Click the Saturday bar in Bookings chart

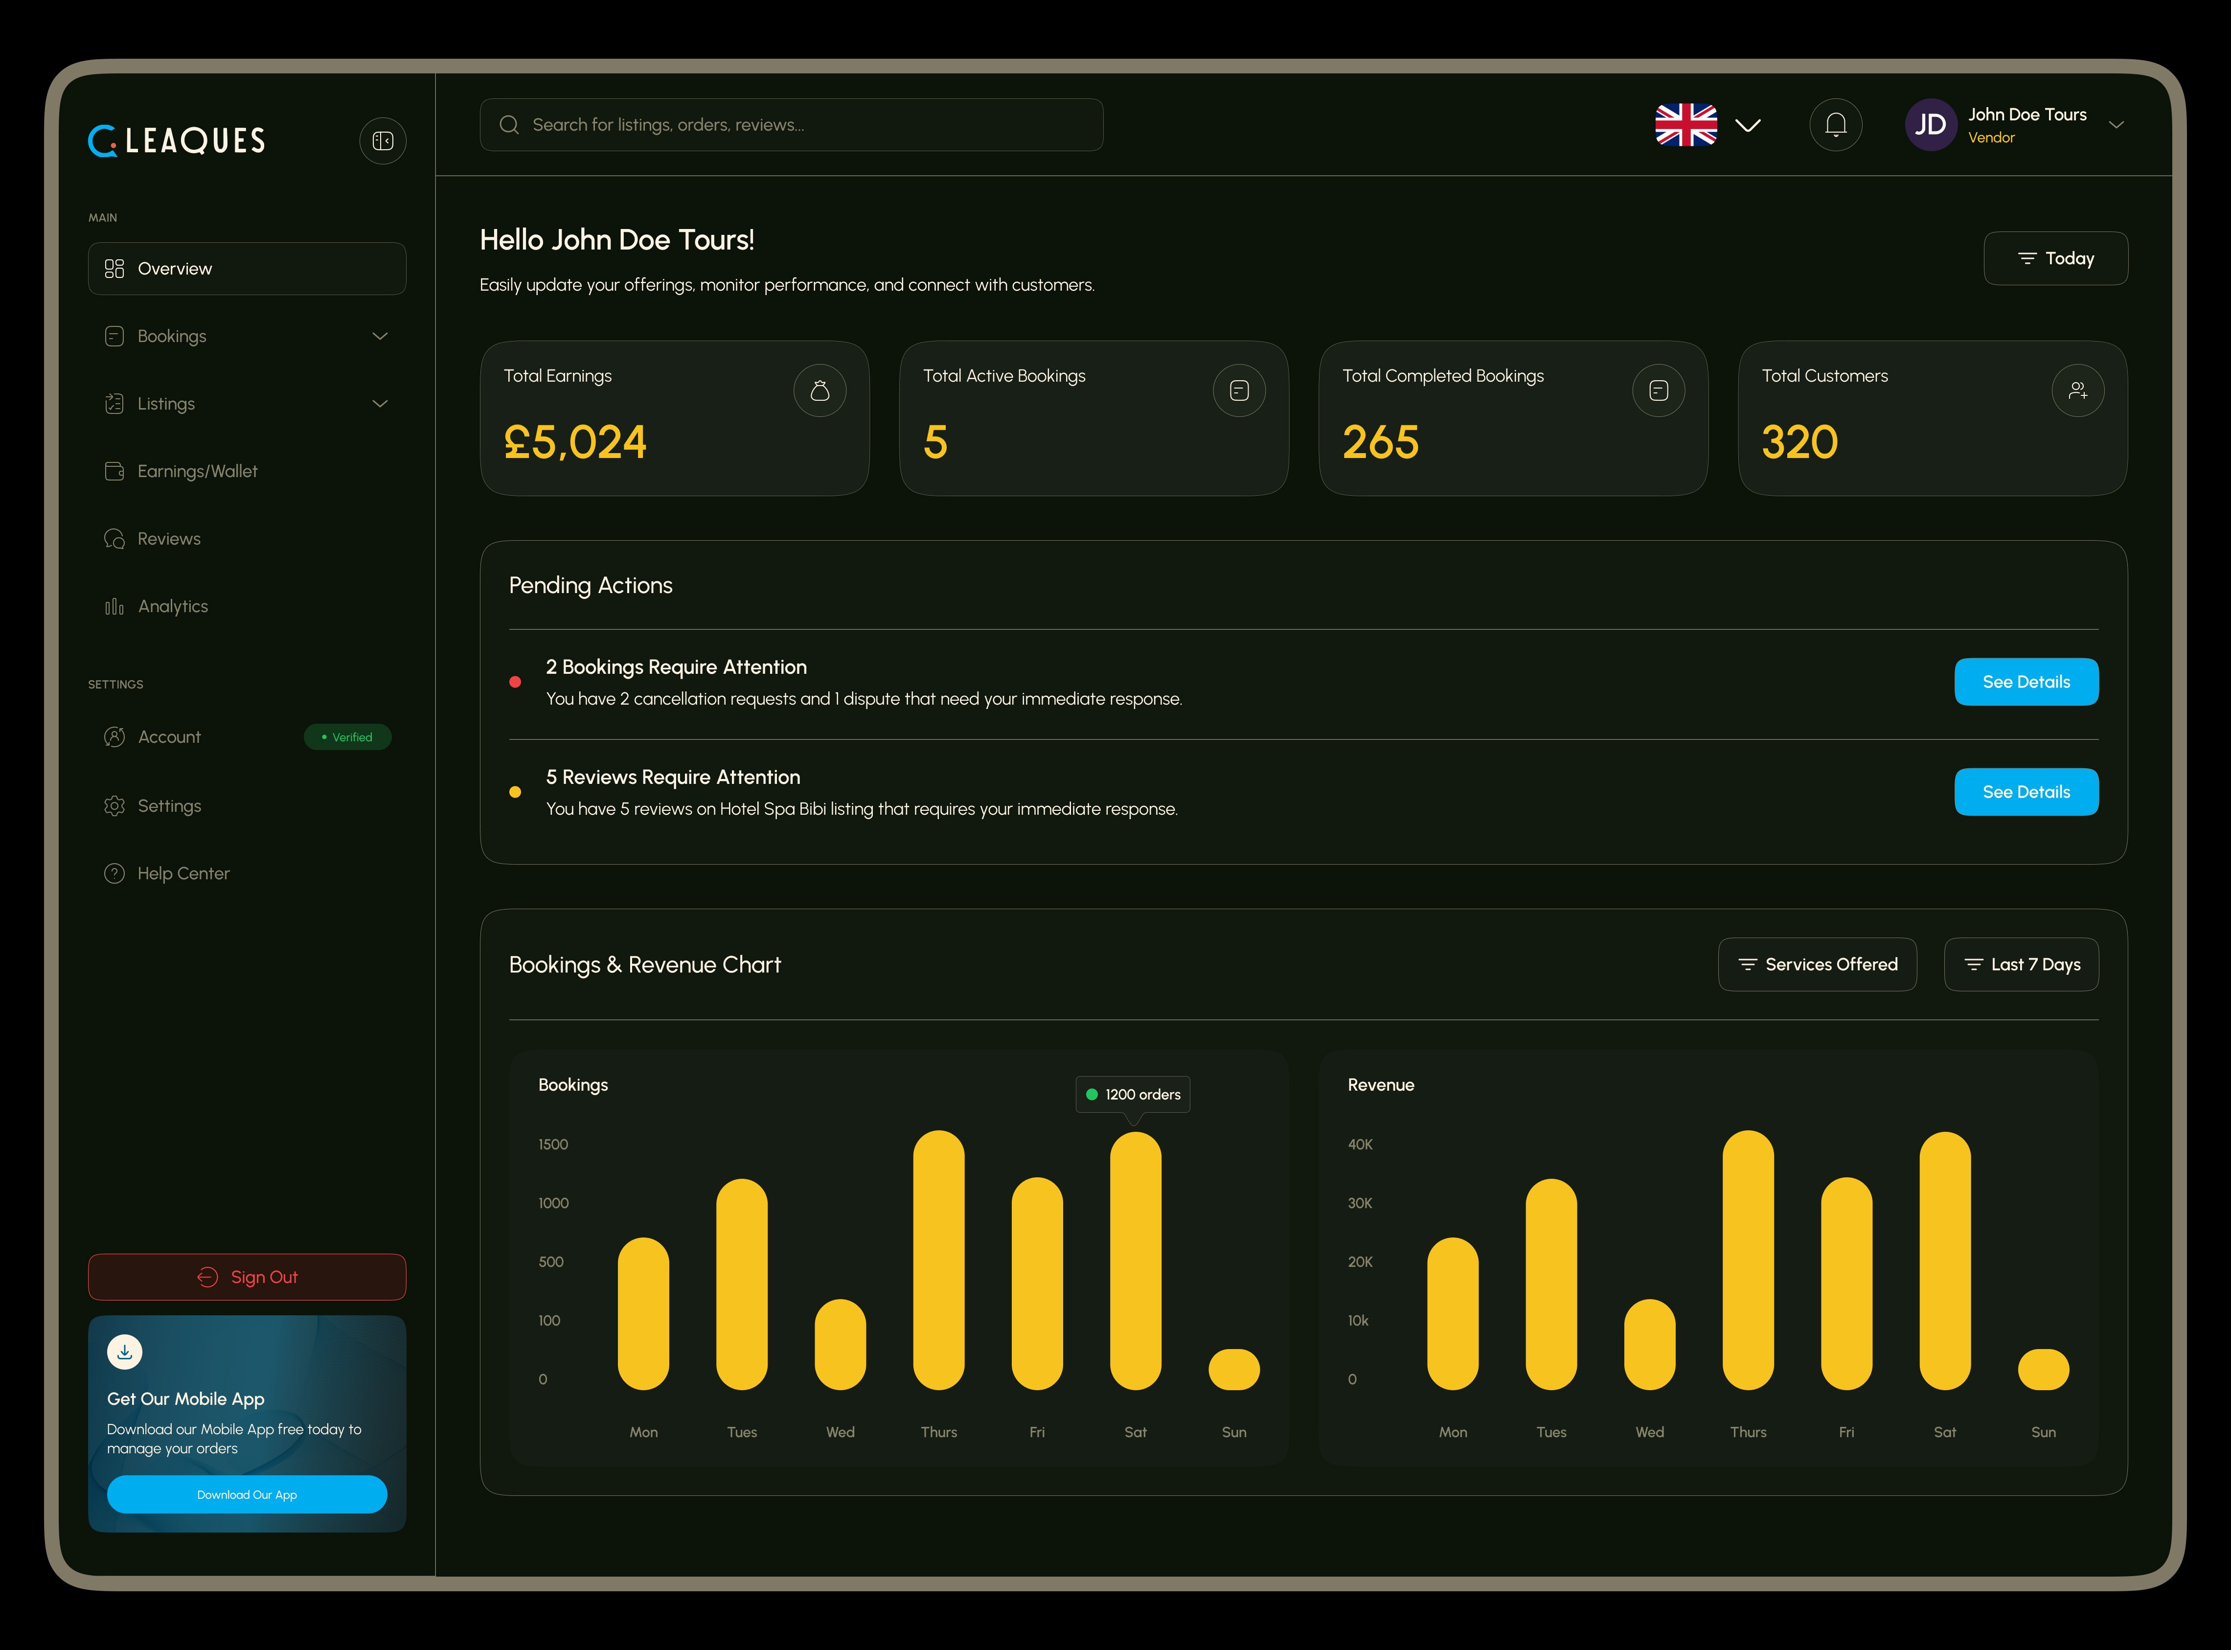1136,1260
